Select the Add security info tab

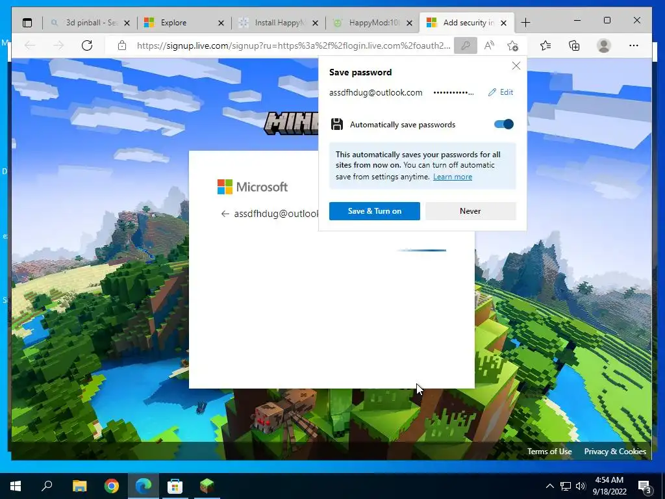(x=466, y=23)
